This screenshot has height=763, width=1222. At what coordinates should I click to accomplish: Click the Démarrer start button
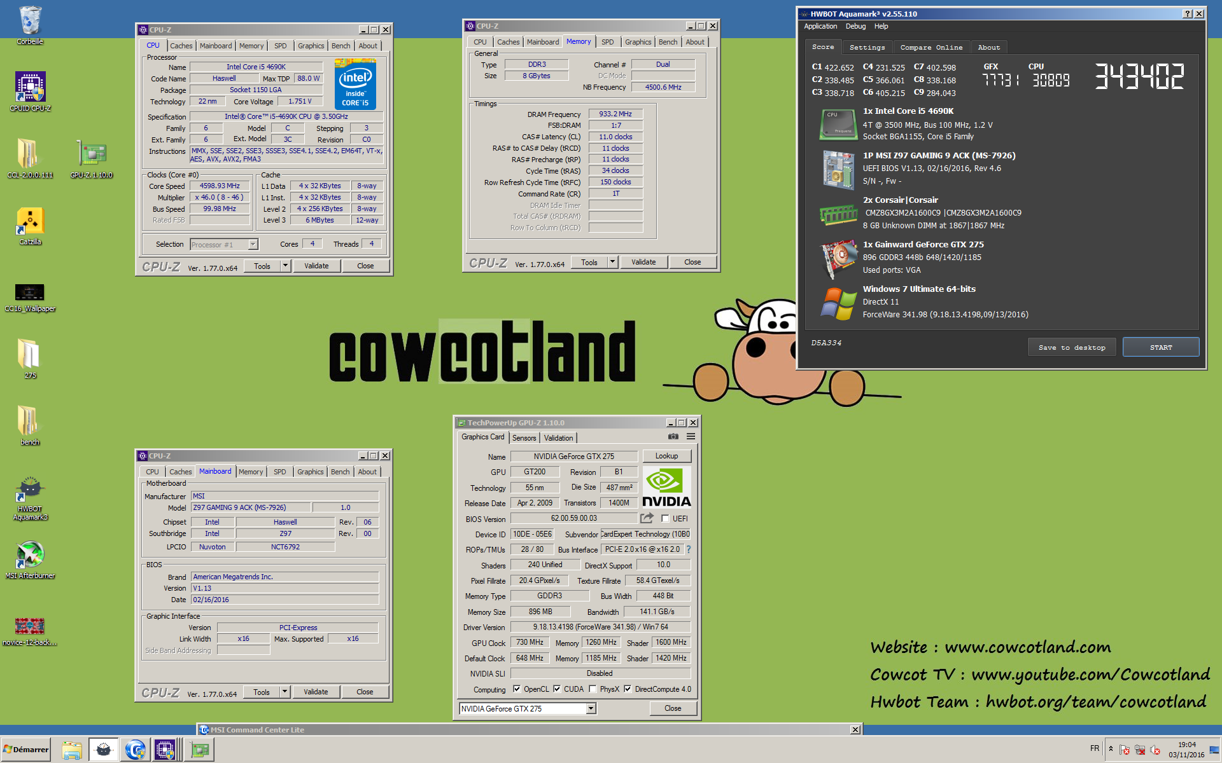pyautogui.click(x=26, y=750)
